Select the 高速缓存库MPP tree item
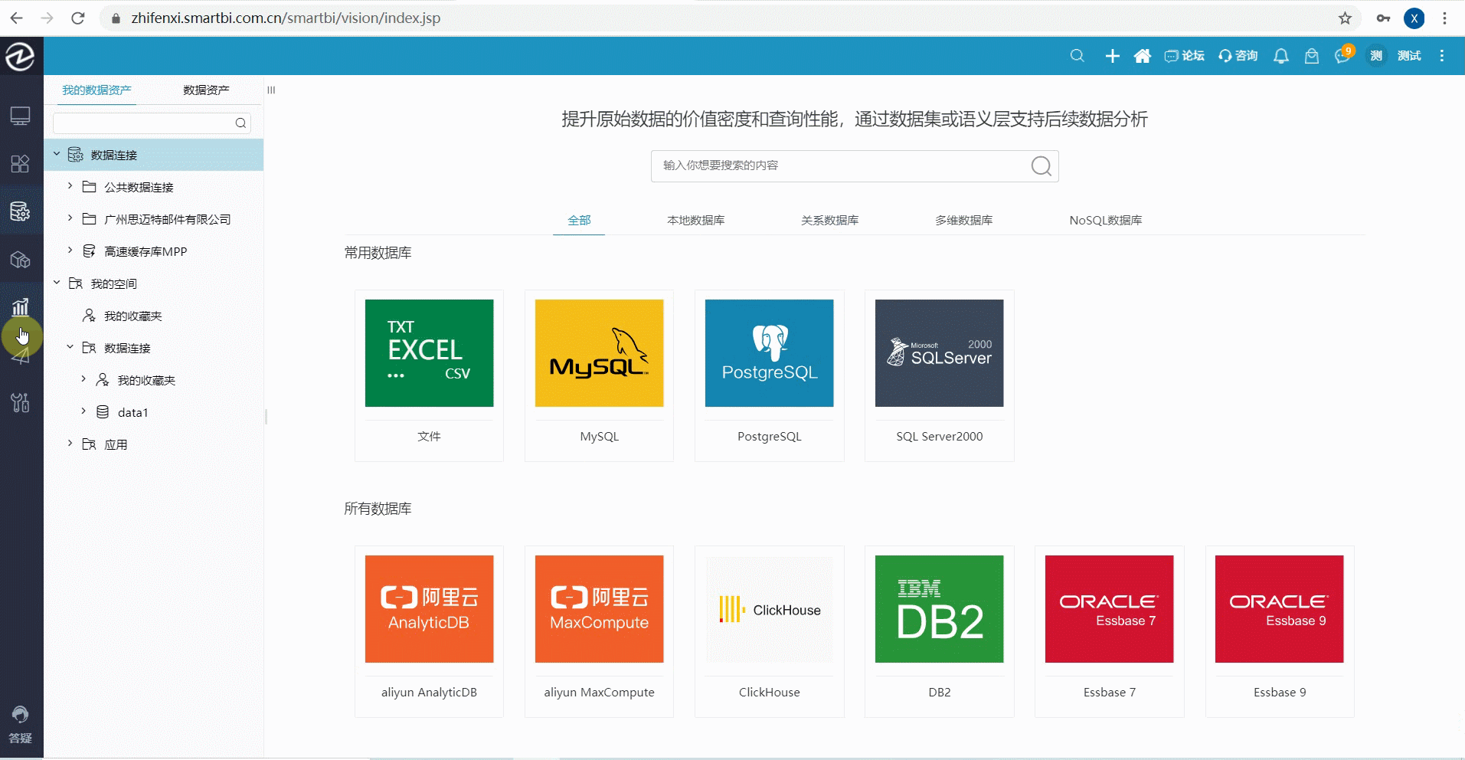Image resolution: width=1465 pixels, height=760 pixels. click(x=146, y=251)
